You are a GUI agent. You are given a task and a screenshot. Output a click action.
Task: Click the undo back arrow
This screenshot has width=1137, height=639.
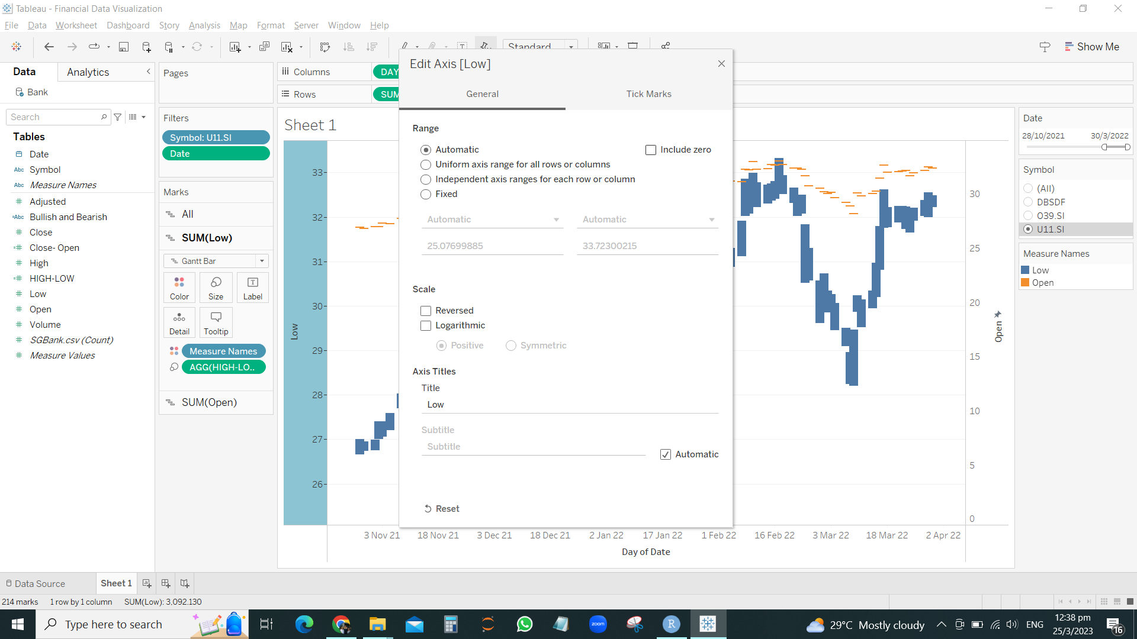49,47
